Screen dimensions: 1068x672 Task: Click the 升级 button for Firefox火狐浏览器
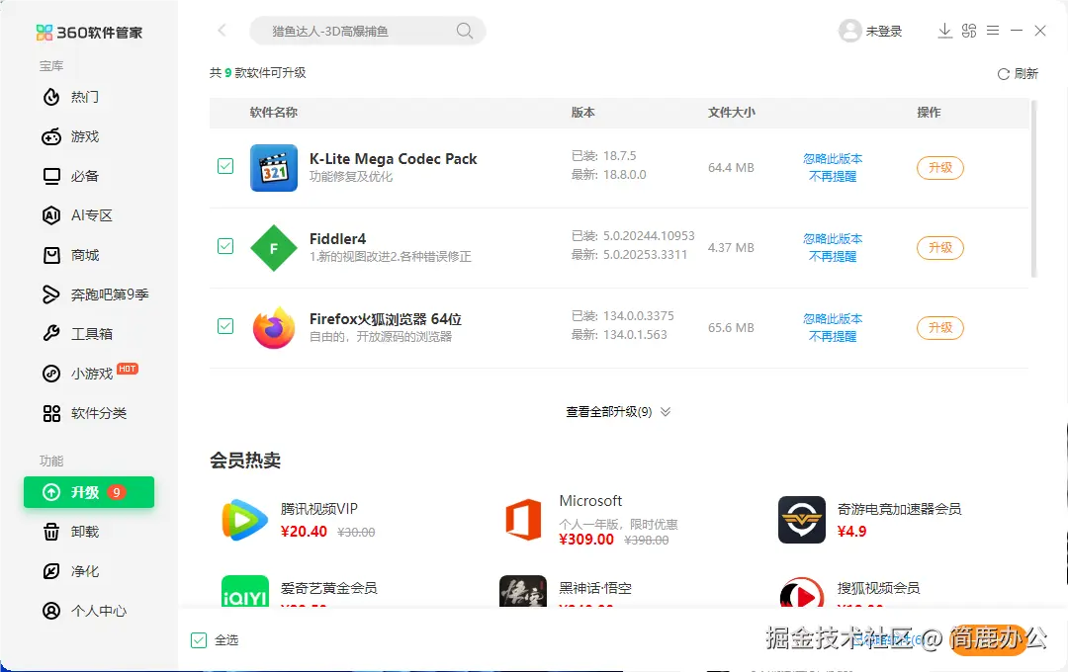coord(939,327)
